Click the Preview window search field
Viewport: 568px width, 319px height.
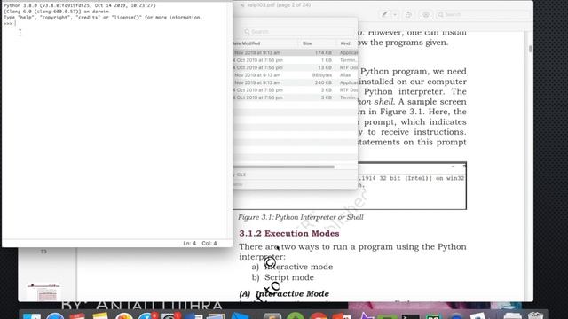[x=483, y=14]
